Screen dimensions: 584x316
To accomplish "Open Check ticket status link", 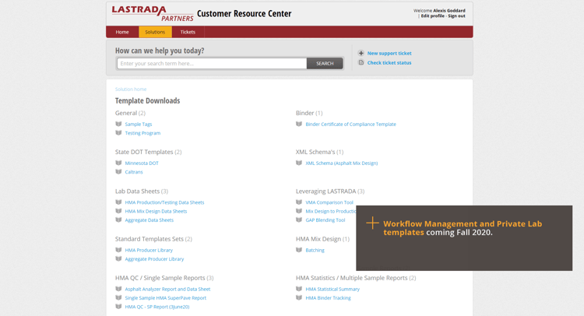I will (x=389, y=62).
